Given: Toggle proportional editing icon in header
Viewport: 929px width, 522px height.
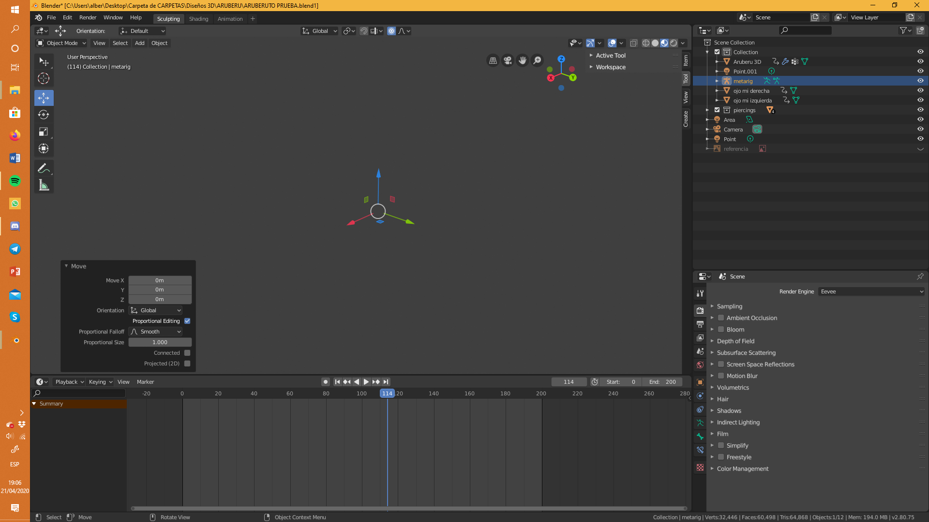Looking at the screenshot, I should point(391,31).
